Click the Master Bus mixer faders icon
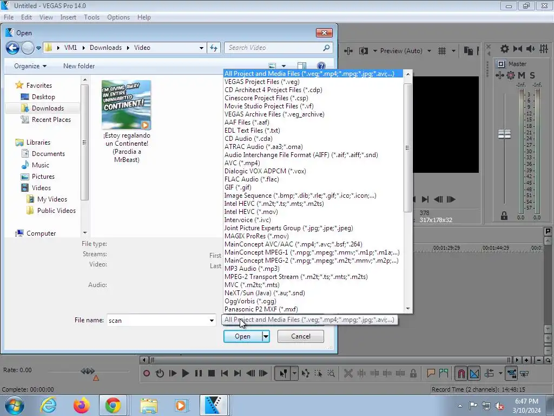Image resolution: width=554 pixels, height=416 pixels. tap(544, 49)
